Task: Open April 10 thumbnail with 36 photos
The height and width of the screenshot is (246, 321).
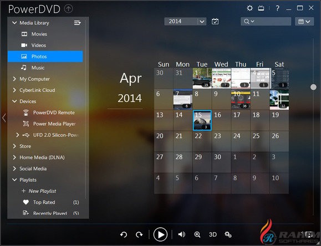Action: tap(241, 100)
